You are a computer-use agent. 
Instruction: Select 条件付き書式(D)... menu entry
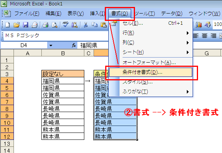tap(151, 72)
